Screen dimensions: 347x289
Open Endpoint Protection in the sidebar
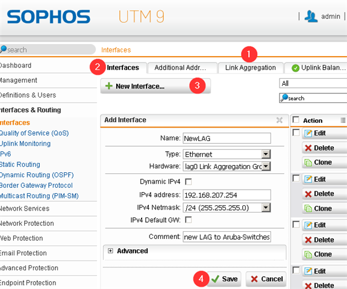48,282
